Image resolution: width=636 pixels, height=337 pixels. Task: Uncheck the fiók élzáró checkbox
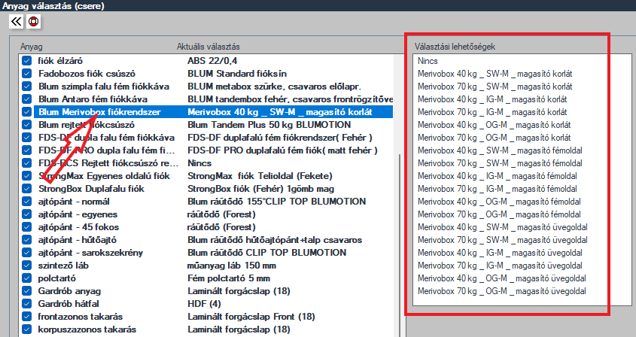(27, 61)
